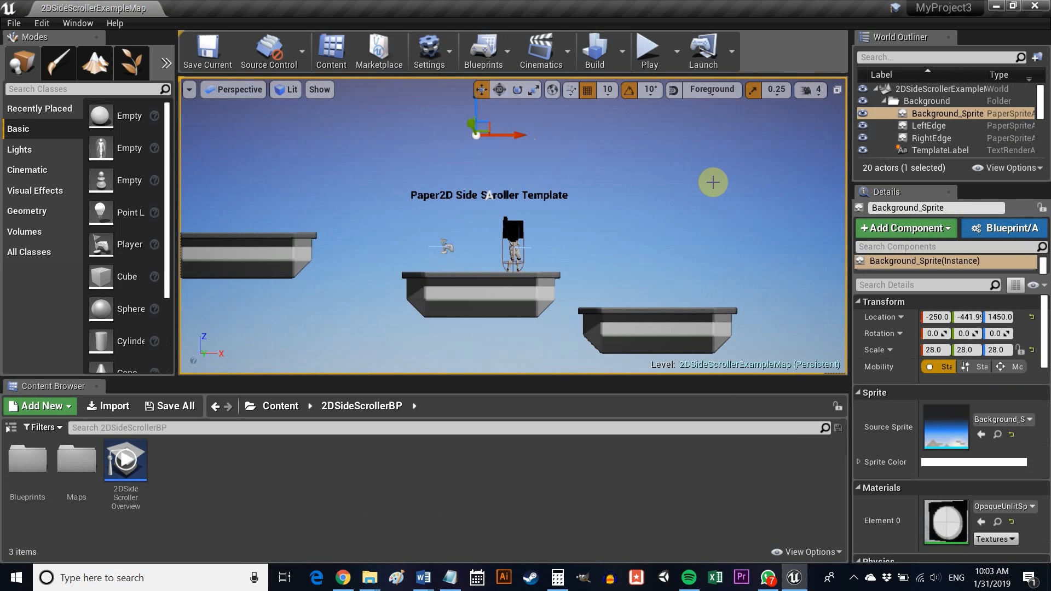Open the Foreground layer dropdown
This screenshot has width=1051, height=591.
click(712, 89)
